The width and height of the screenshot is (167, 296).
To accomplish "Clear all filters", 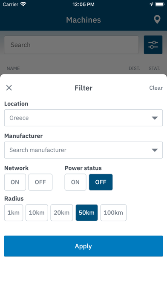I will 156,88.
